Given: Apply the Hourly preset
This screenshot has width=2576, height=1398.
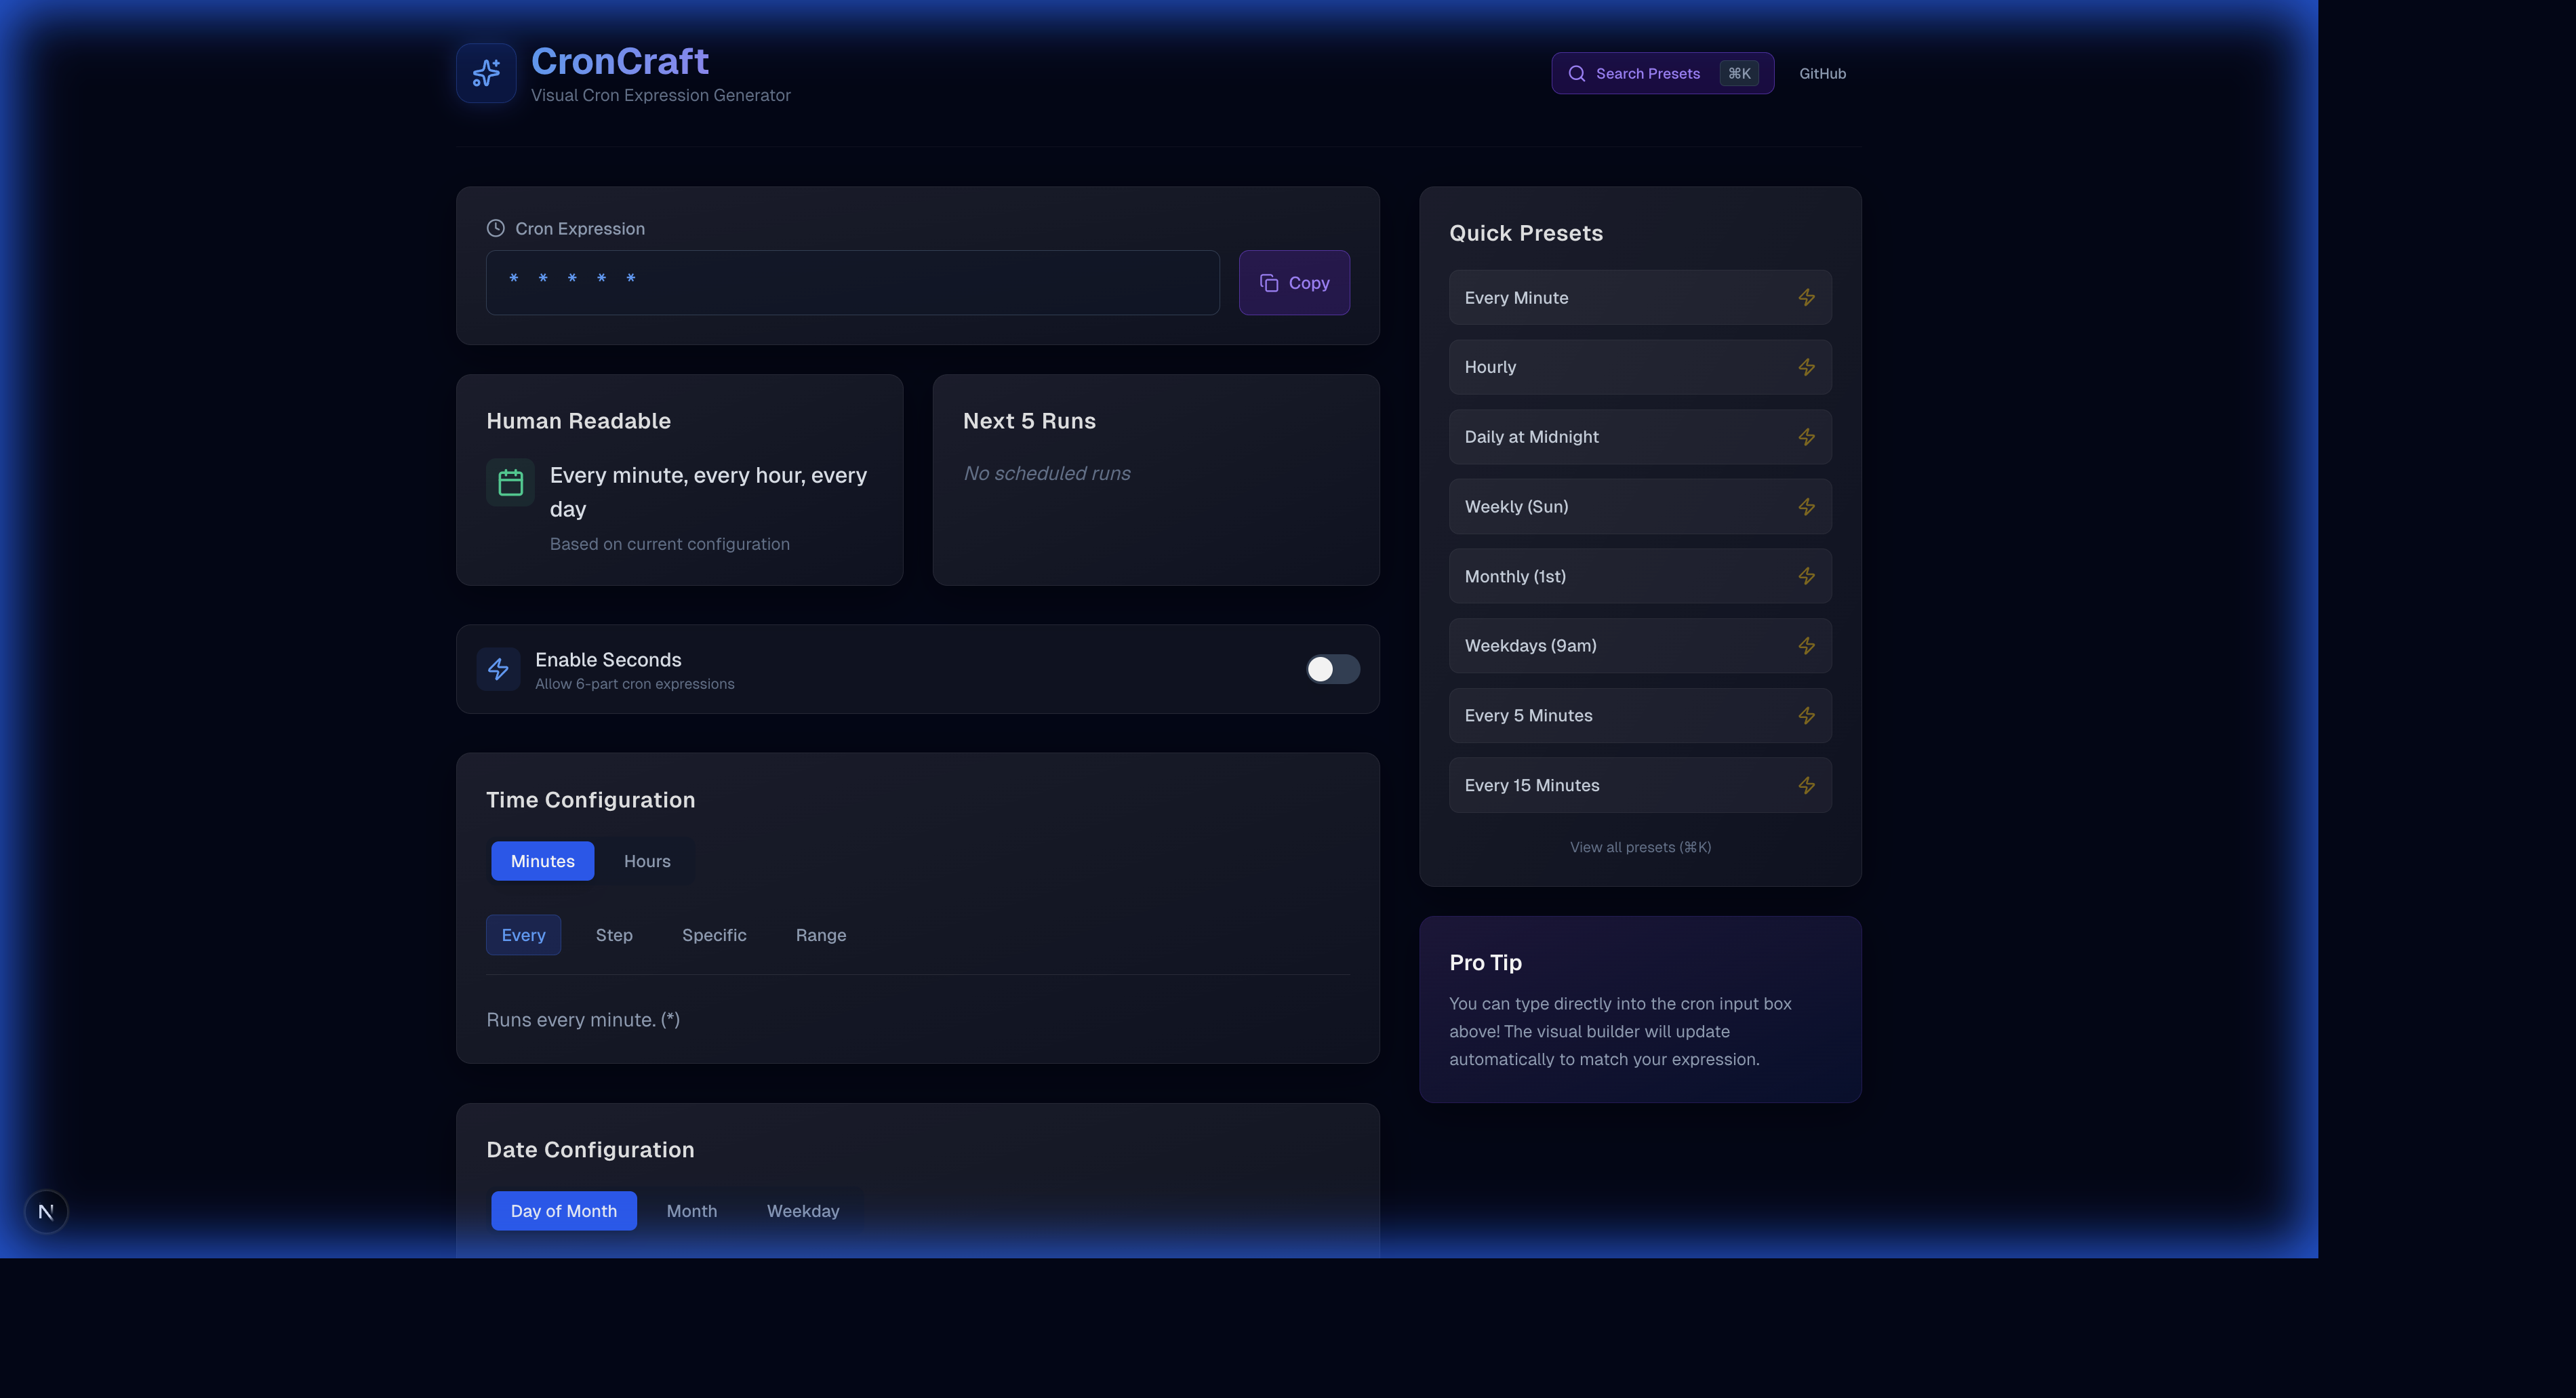Looking at the screenshot, I should (x=1640, y=367).
